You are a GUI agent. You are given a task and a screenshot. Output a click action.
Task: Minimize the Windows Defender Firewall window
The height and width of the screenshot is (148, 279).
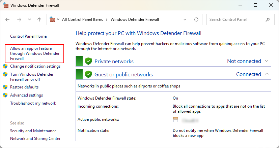pyautogui.click(x=240, y=5)
